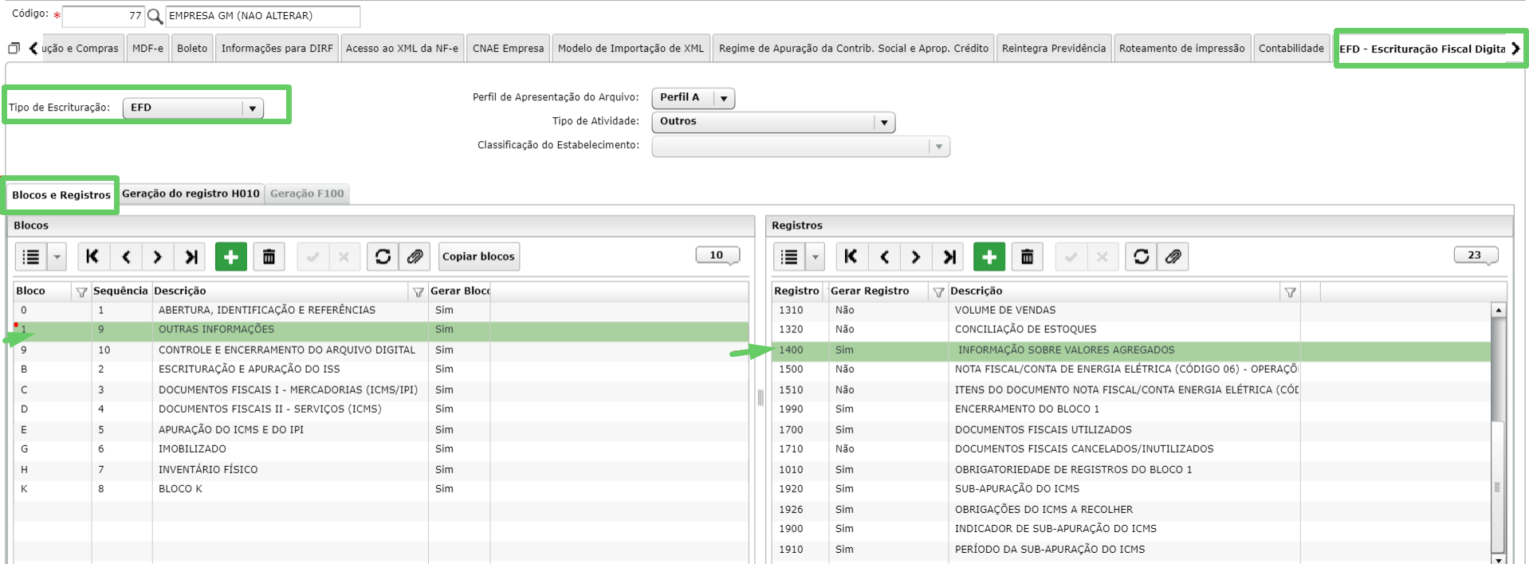Go to next record in Blocos
The height and width of the screenshot is (564, 1529).
[158, 257]
